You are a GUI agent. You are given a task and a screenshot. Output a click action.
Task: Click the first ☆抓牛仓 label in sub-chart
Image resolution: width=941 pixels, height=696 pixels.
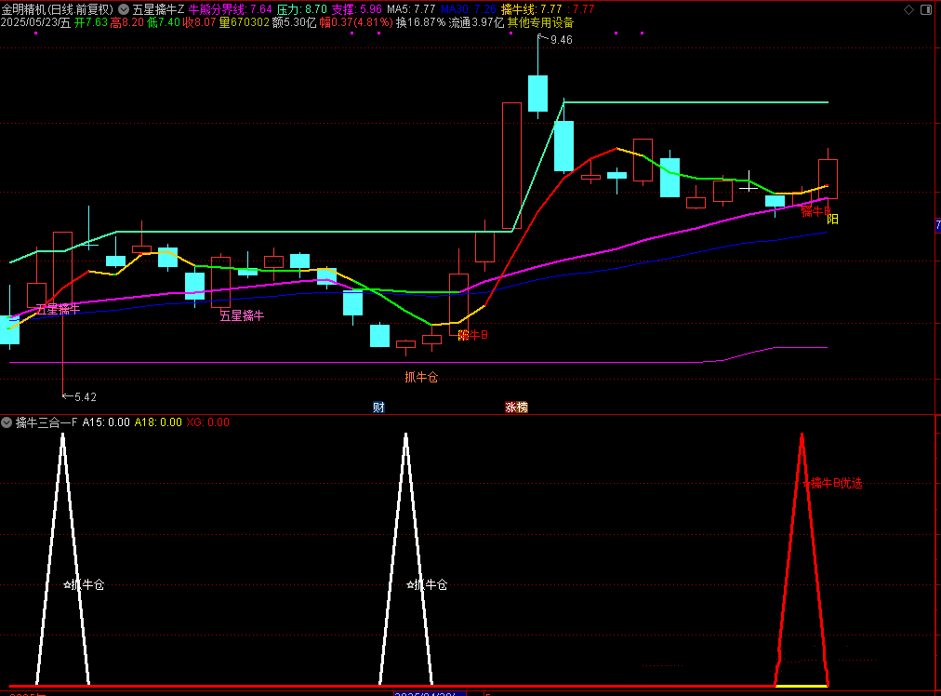(84, 585)
